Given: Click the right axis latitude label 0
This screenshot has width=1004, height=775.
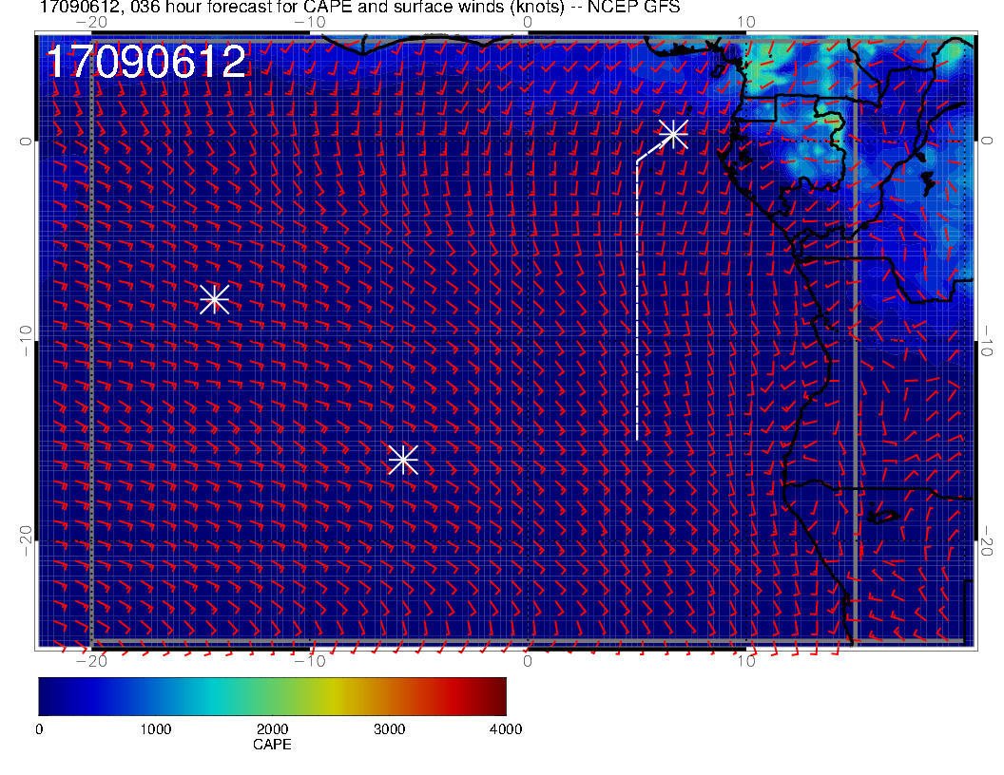Looking at the screenshot, I should coord(986,142).
